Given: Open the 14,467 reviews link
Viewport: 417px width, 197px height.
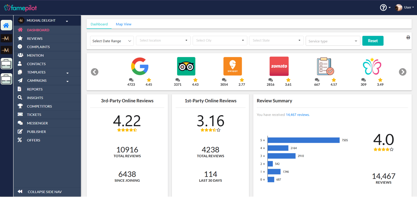Looking at the screenshot, I should coord(298,115).
